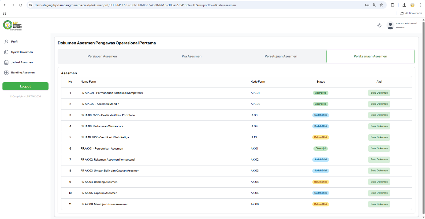Open Buka Dokumen for FR.AK.01 Persetujuan Asesmen

tap(379, 148)
